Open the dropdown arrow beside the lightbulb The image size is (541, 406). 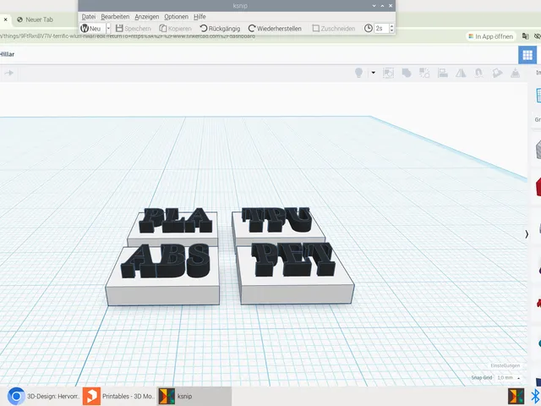[374, 73]
